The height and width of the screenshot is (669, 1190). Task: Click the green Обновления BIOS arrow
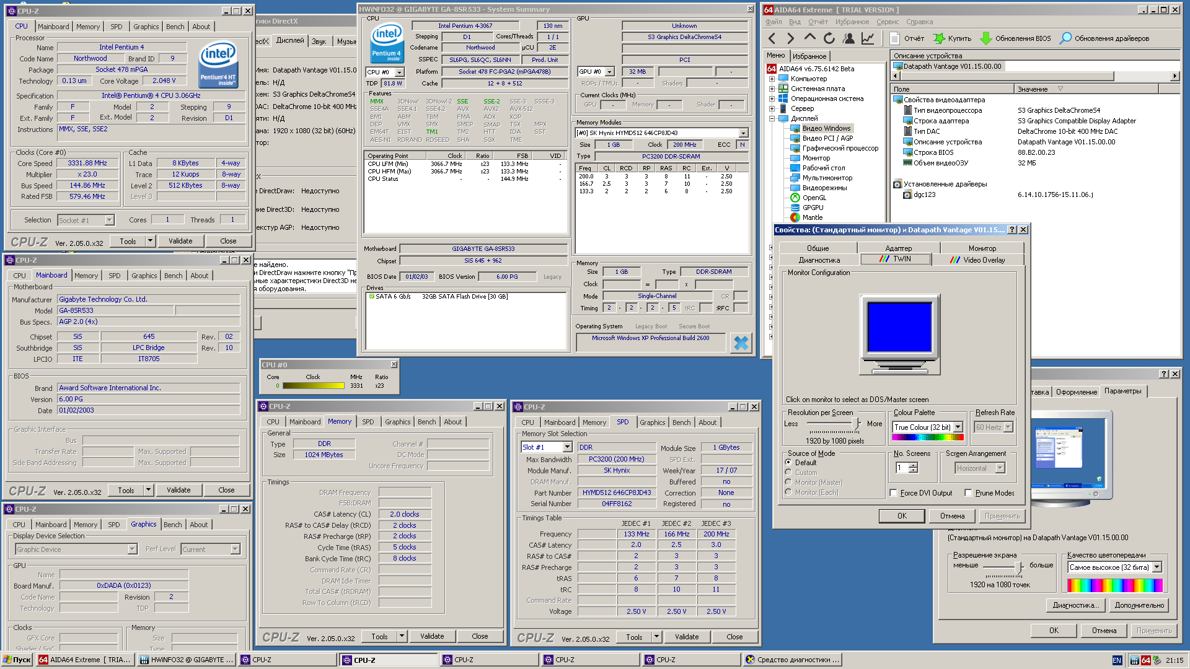(x=985, y=38)
